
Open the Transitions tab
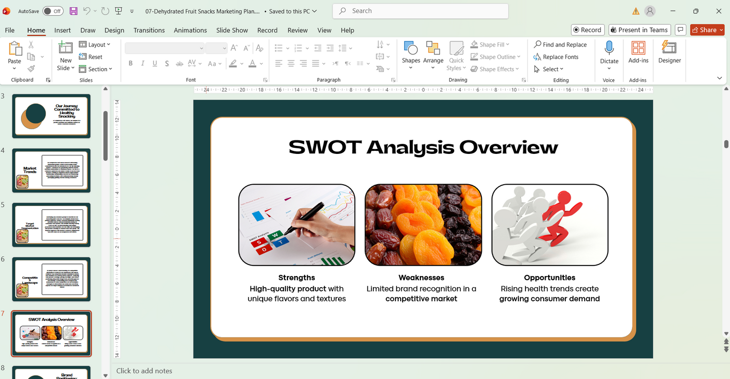[x=149, y=30]
